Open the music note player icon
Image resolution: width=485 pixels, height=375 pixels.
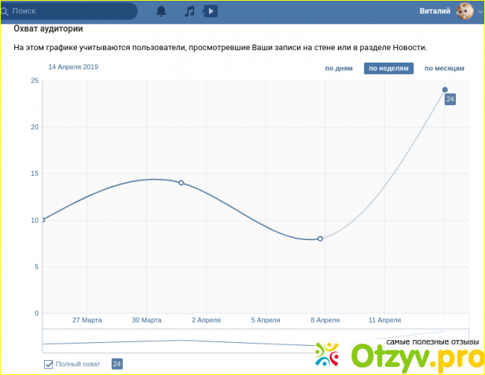[x=190, y=11]
